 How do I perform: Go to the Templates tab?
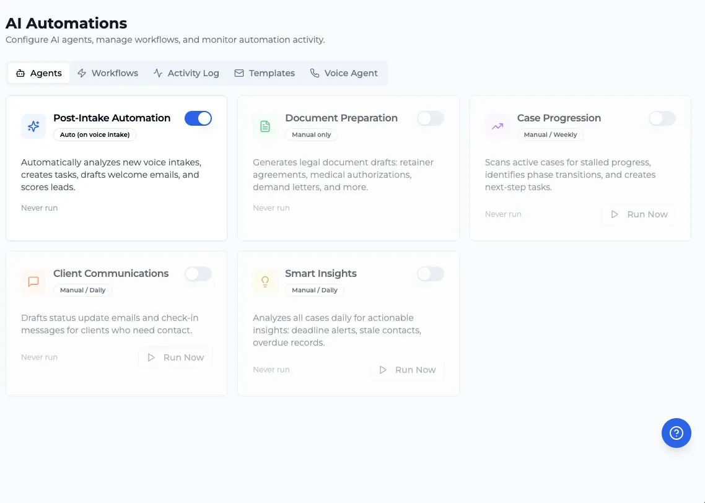coord(265,73)
